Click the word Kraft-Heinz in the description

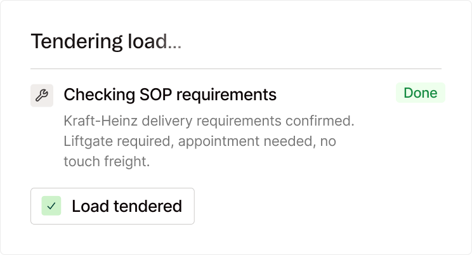100,121
